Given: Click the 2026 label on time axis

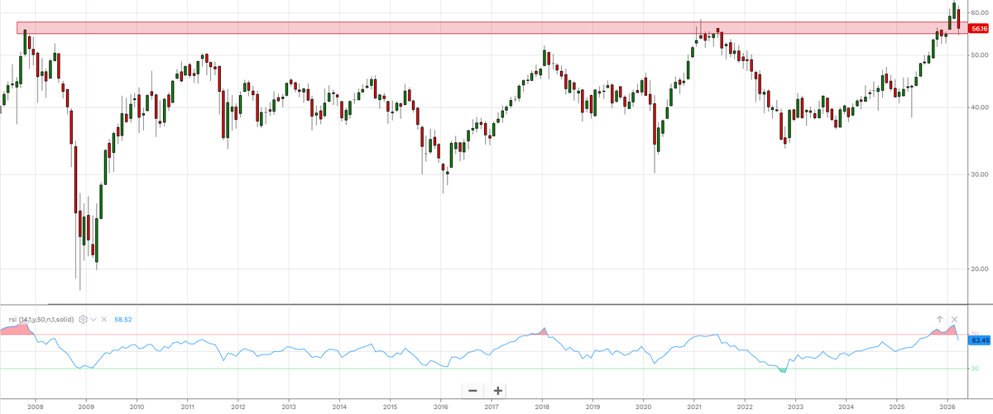Looking at the screenshot, I should pos(947,407).
